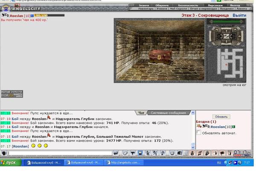Switch to the 'Чат' tab
Screen dimensions: 256x192
[141, 113]
